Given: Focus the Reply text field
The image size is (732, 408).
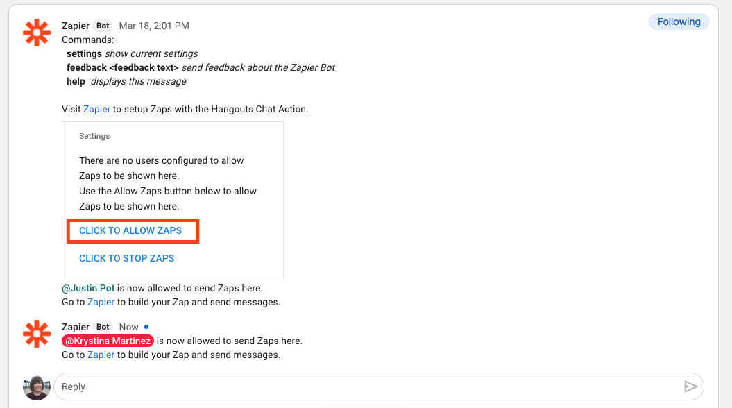Looking at the screenshot, I should click(379, 386).
